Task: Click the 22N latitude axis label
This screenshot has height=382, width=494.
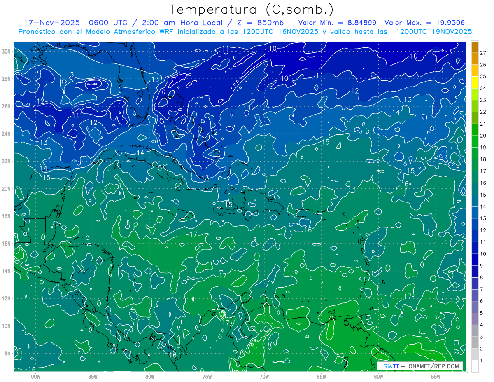Action: tap(7, 161)
